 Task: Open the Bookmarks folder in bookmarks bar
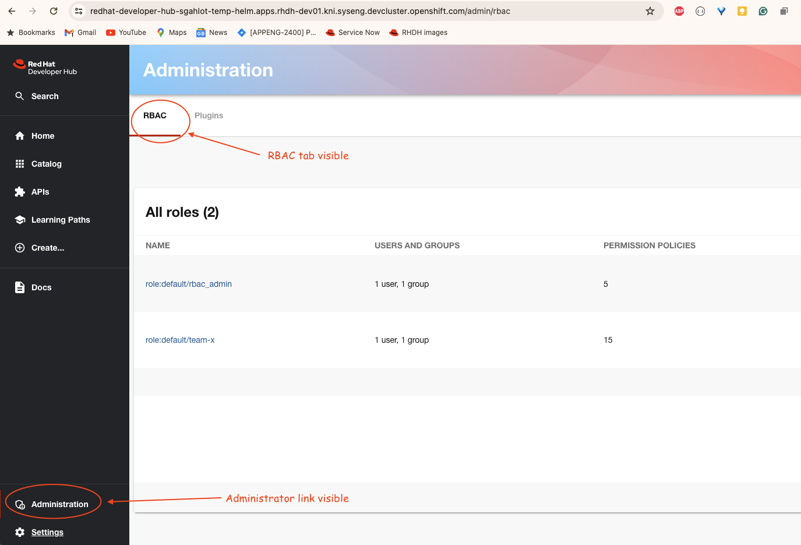pos(31,33)
